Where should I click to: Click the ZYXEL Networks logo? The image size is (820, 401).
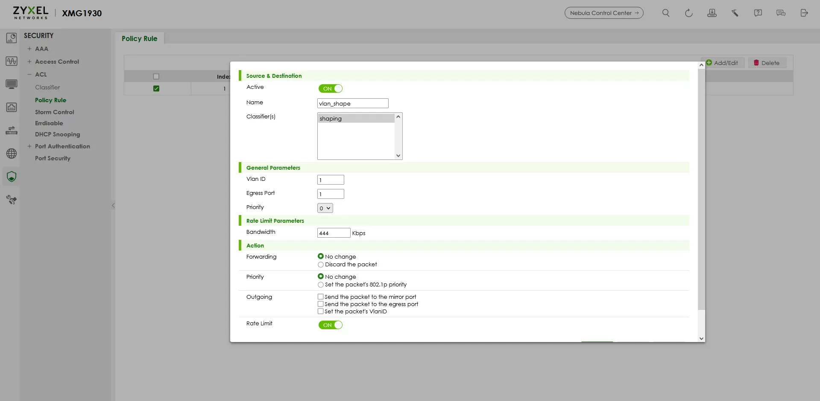(x=31, y=13)
